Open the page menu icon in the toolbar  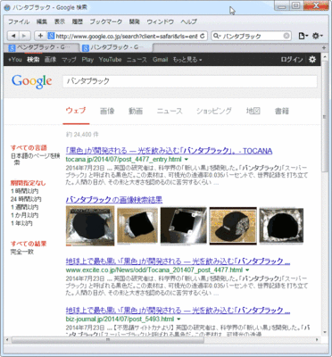click(303, 36)
